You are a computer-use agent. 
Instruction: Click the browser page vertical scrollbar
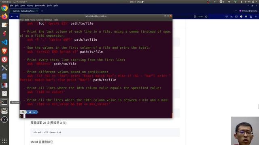258,106
